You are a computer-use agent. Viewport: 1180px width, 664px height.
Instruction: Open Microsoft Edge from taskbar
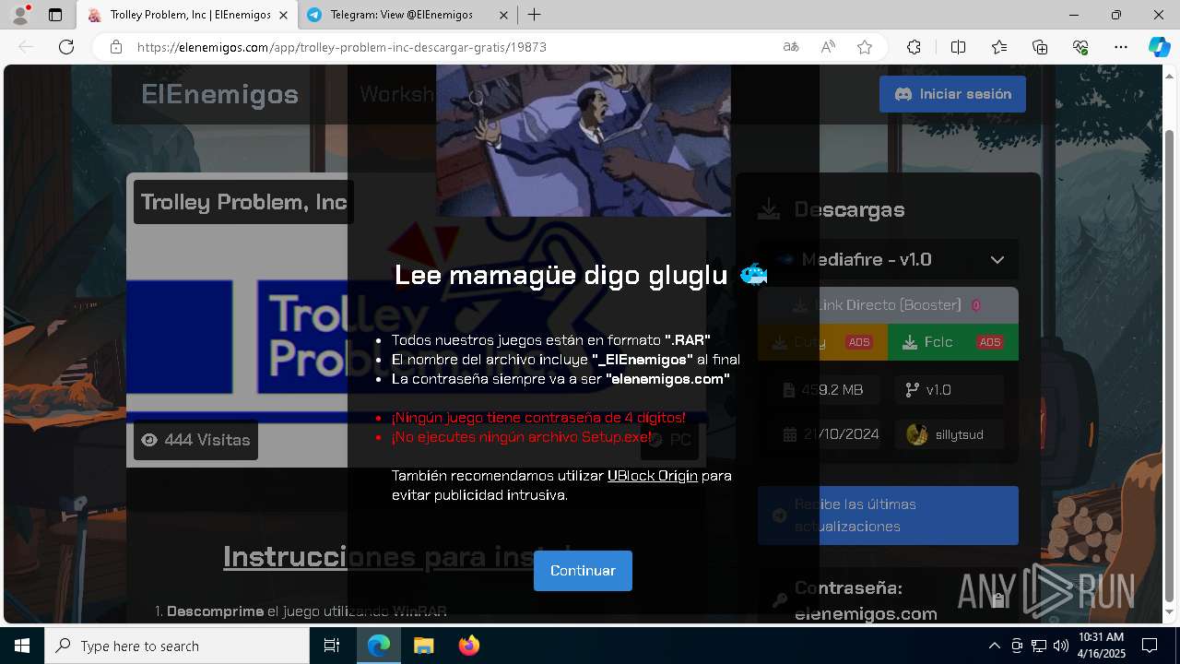(x=379, y=646)
